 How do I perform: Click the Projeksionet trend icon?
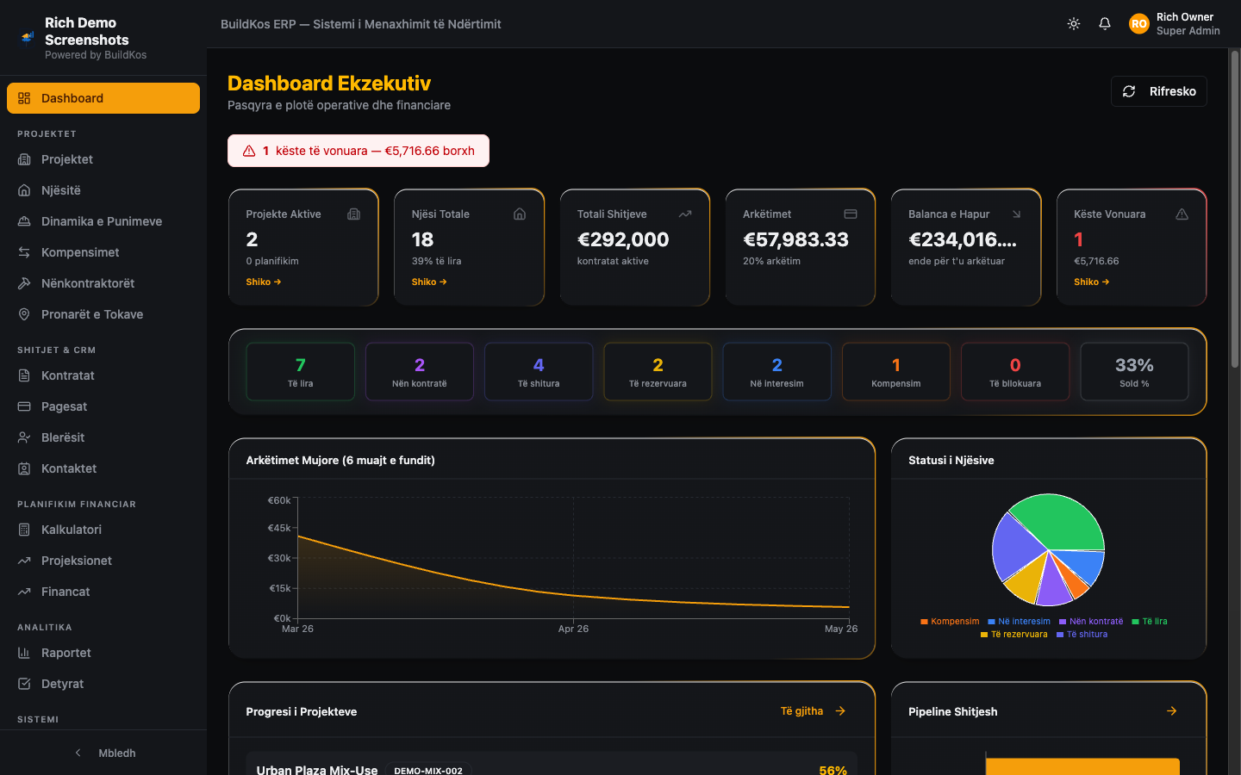24,561
